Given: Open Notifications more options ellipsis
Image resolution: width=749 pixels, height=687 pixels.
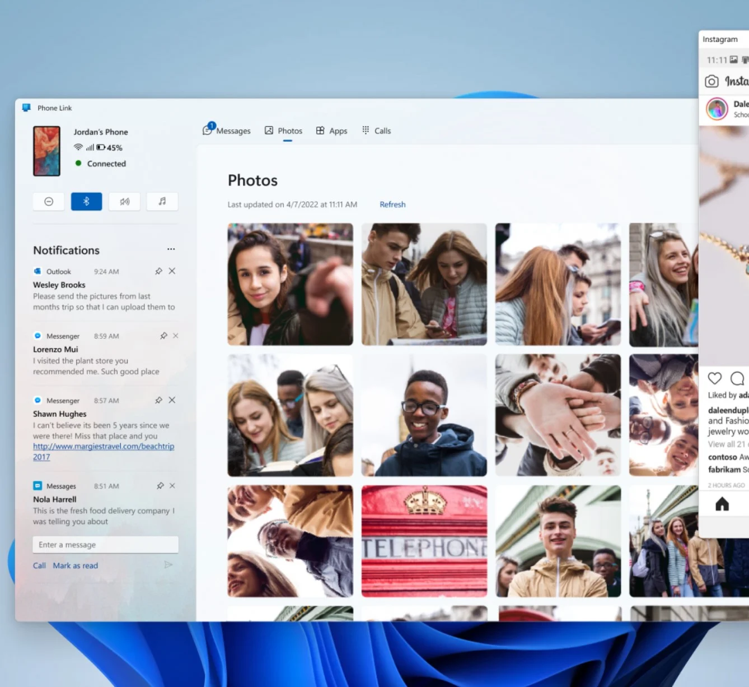Looking at the screenshot, I should tap(171, 249).
